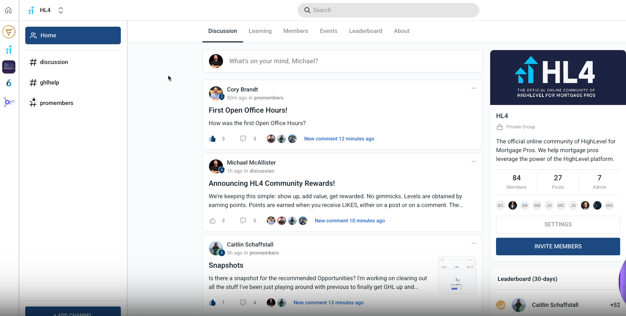Go to the home icon in top bar
The width and height of the screenshot is (626, 316).
pos(8,10)
